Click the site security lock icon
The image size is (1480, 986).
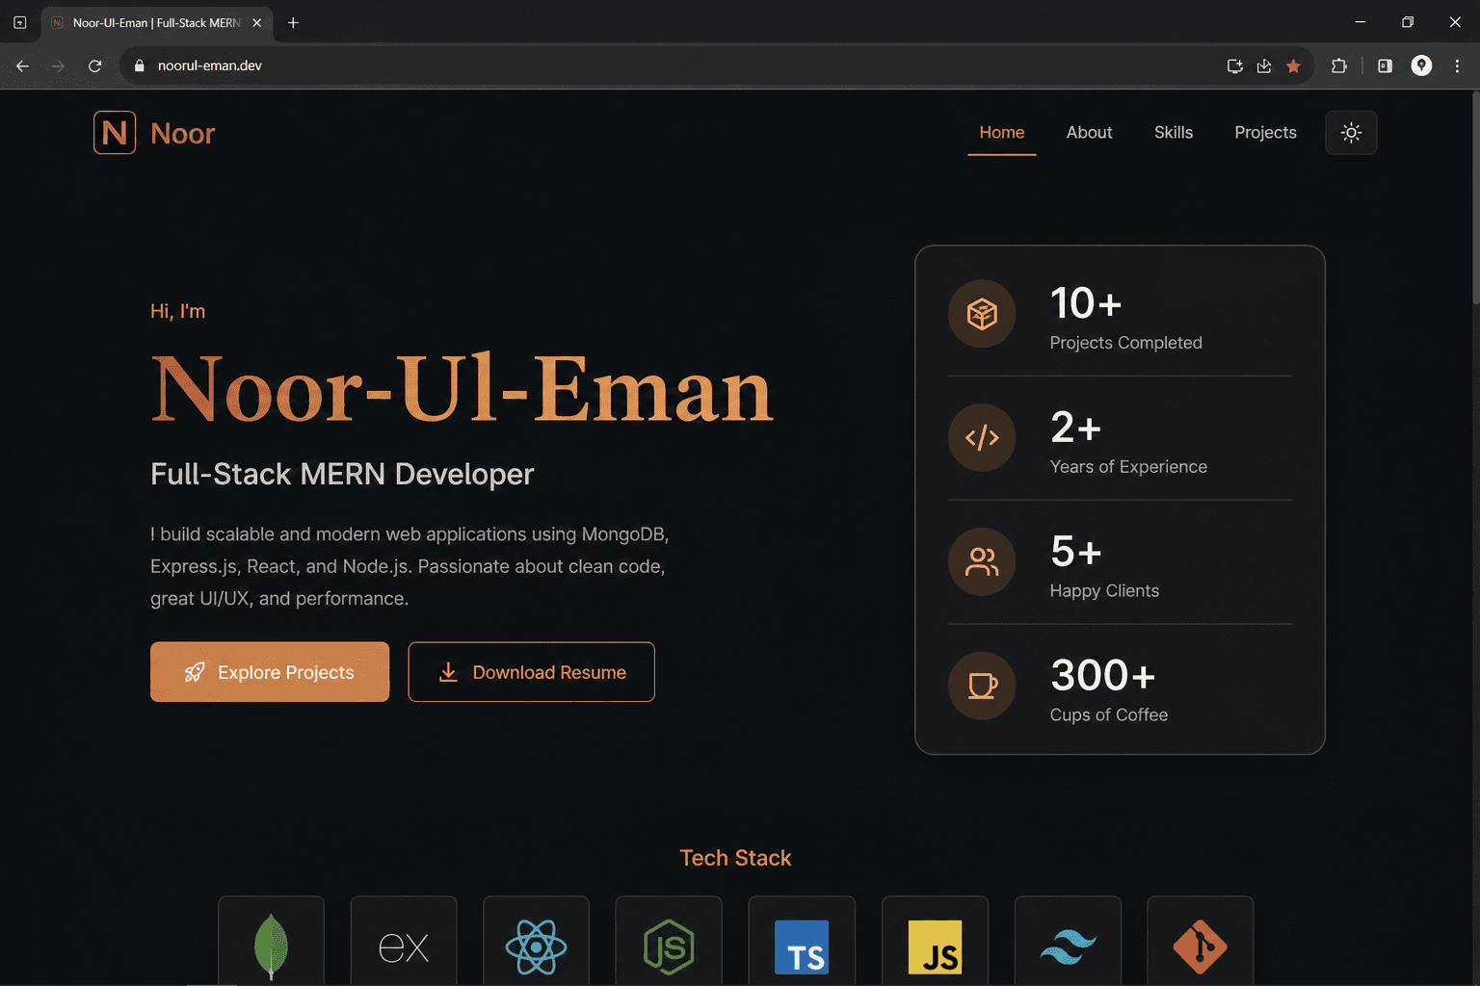pyautogui.click(x=139, y=65)
